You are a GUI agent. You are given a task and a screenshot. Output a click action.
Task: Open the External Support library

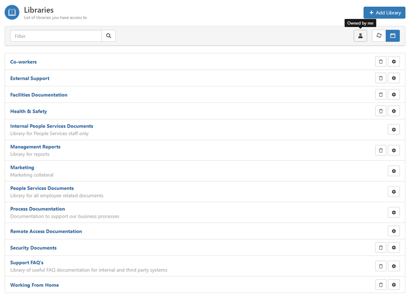coord(30,78)
